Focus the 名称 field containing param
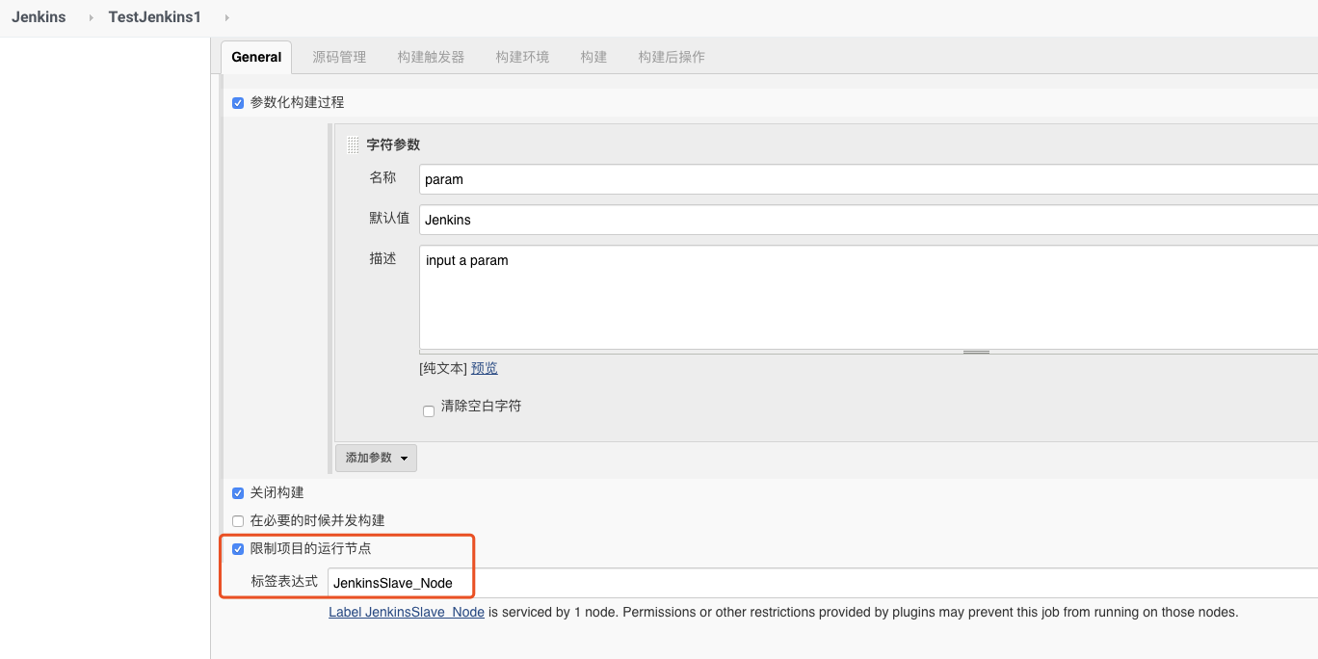 [x=868, y=179]
